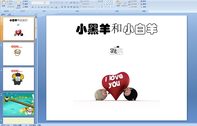Click the Grow Font icon
The image size is (197, 126).
52,3
